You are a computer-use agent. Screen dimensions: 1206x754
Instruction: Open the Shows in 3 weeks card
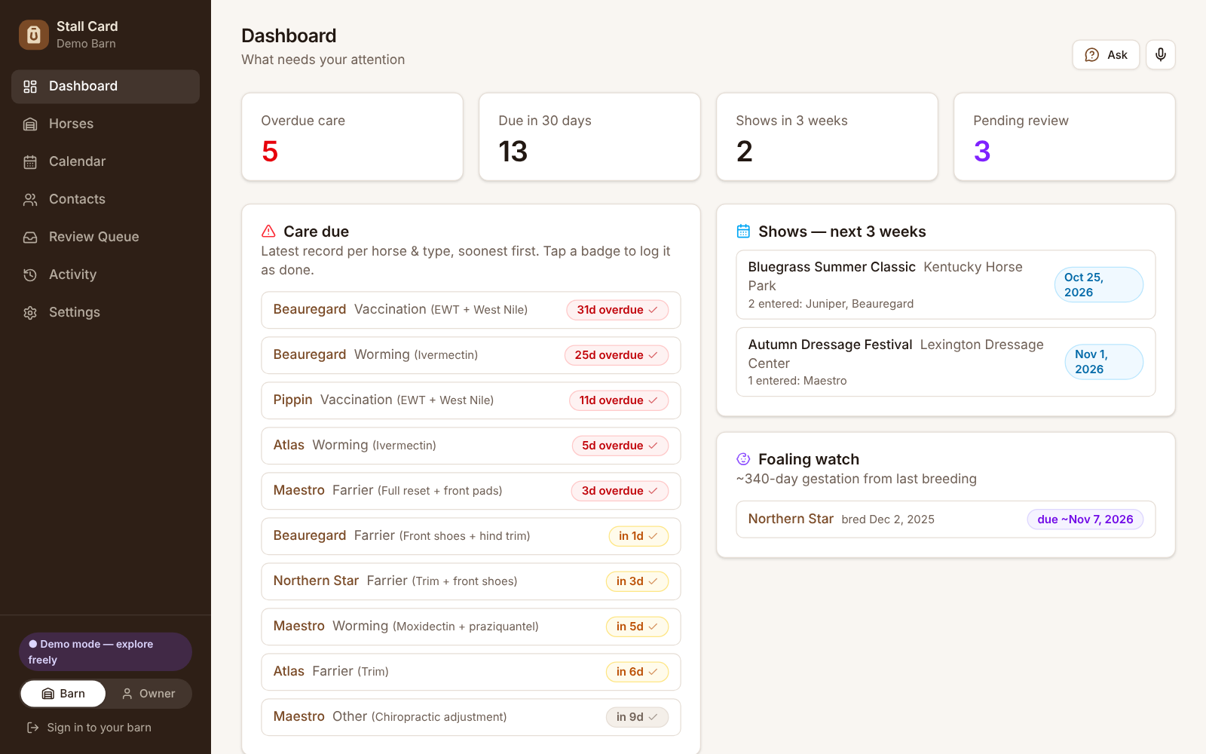tap(827, 136)
